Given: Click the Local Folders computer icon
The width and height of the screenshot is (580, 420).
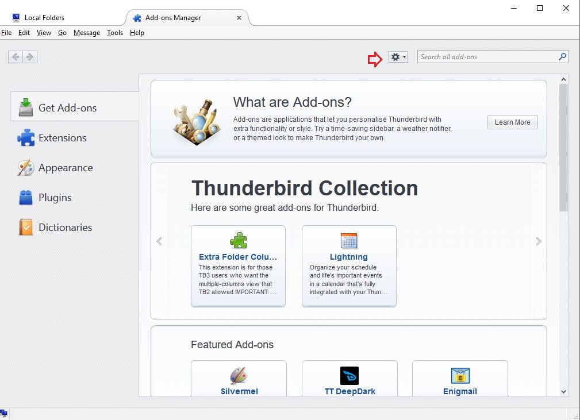Looking at the screenshot, I should (x=16, y=17).
